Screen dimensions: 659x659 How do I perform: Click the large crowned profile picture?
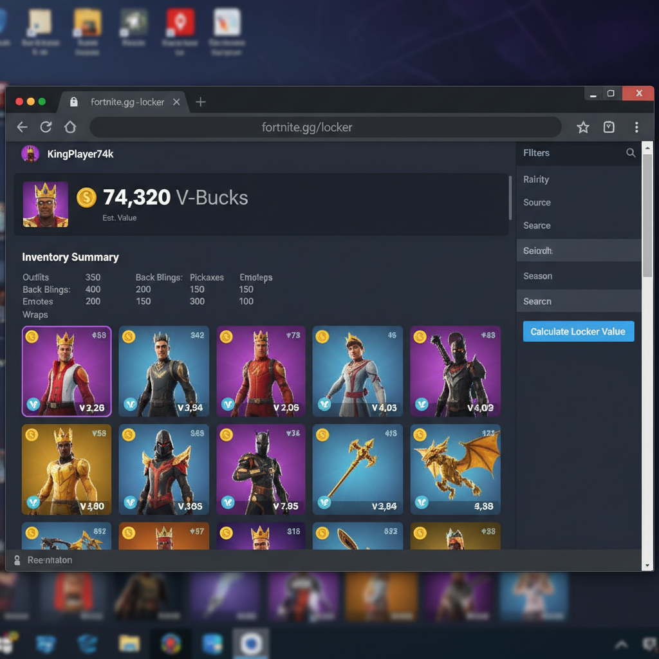point(46,204)
